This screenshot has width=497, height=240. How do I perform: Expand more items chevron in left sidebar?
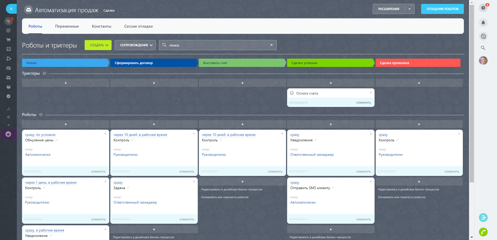pos(8,96)
